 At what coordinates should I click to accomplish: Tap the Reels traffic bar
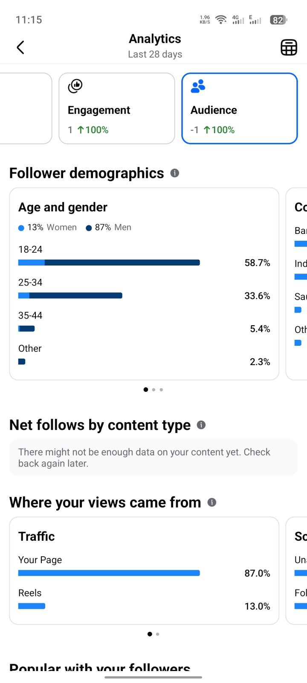[32, 606]
